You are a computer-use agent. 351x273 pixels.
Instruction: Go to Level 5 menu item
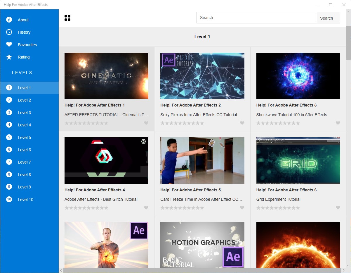click(x=29, y=137)
